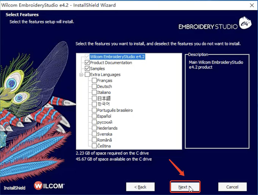Image resolution: width=258 pixels, height=195 pixels.
Task: Select the Français label in feature tree
Action: [105, 81]
